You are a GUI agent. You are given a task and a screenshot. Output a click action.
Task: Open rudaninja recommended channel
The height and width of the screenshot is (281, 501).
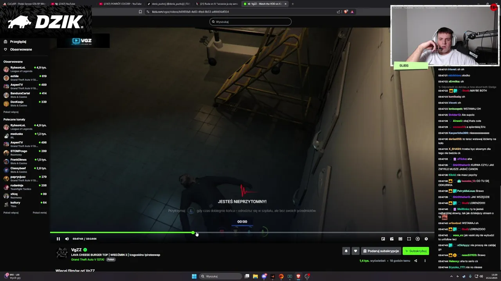pyautogui.click(x=25, y=187)
